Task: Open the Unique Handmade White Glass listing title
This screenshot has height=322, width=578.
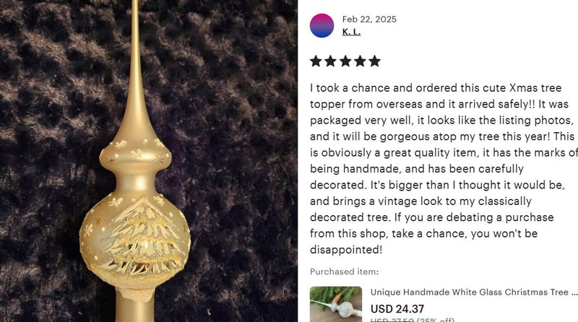Action: (x=469, y=292)
